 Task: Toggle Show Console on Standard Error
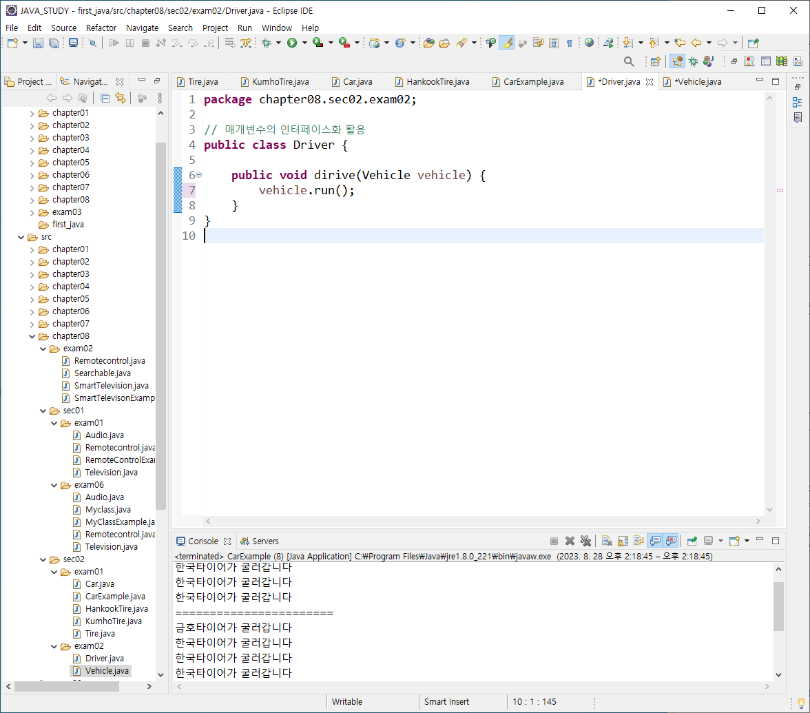pos(671,541)
